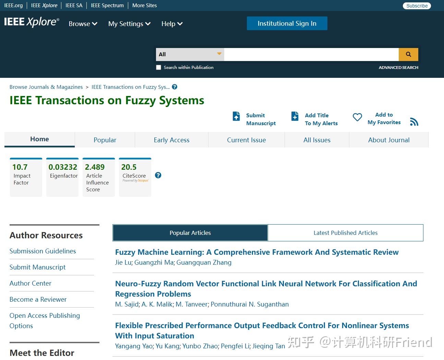Open the Submission Guidelines link

point(43,251)
